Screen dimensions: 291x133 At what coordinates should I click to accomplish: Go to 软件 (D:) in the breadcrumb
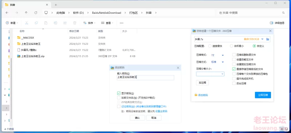point(78,13)
